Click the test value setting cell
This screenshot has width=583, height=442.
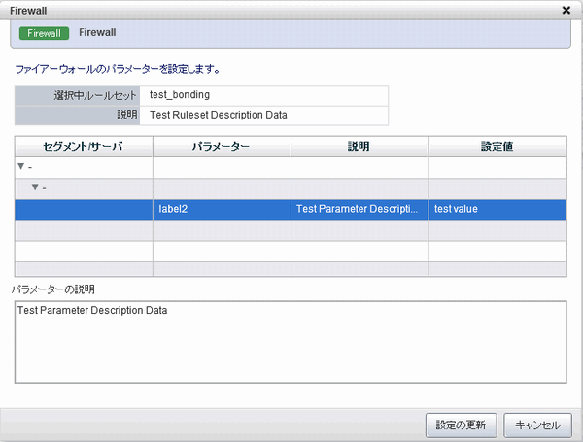[497, 209]
